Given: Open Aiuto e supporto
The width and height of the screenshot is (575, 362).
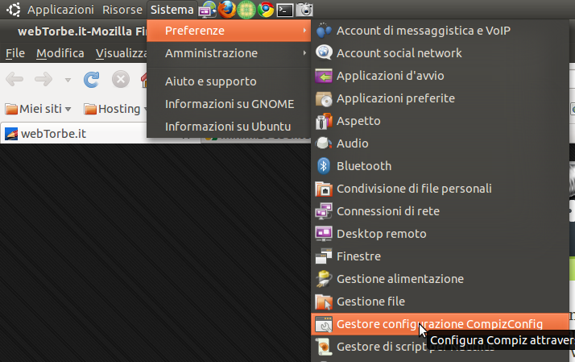Looking at the screenshot, I should (210, 81).
